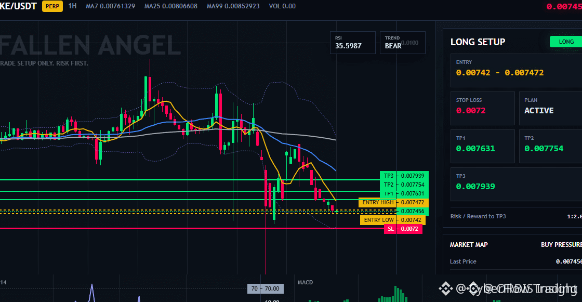Click the Last Price row

tap(517, 261)
